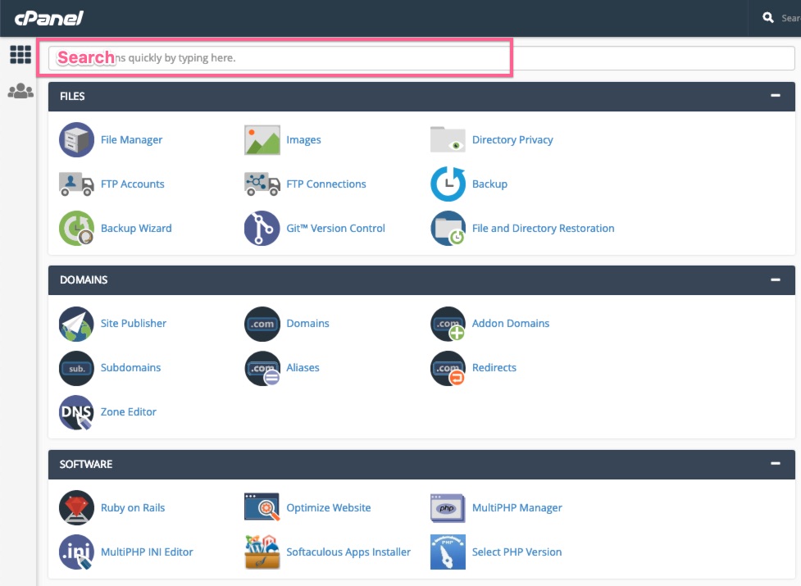Click the Optimize Website magnifier icon
801x586 pixels.
click(262, 507)
